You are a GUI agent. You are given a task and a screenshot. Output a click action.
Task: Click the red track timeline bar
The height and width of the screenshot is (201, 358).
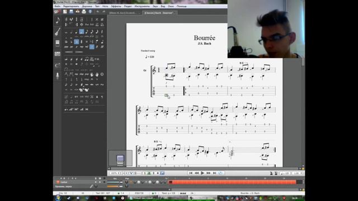click(233, 182)
